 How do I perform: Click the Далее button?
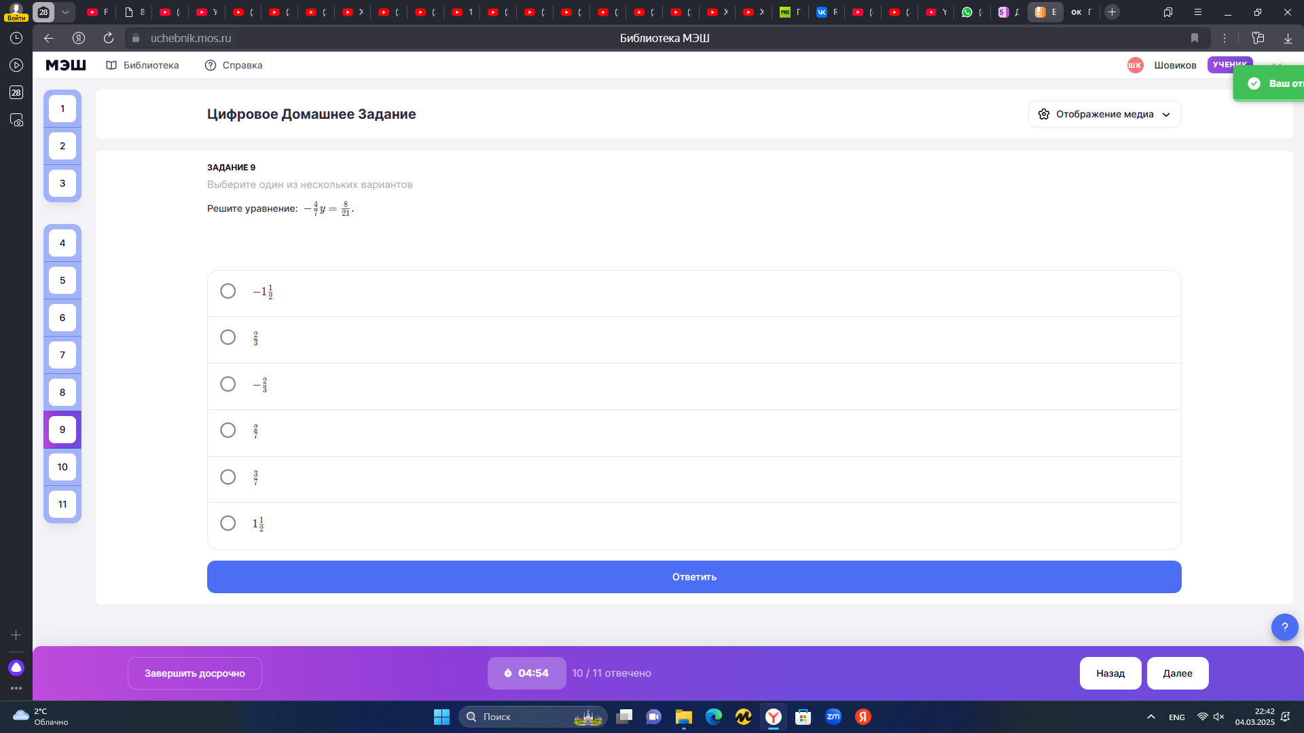click(1178, 673)
